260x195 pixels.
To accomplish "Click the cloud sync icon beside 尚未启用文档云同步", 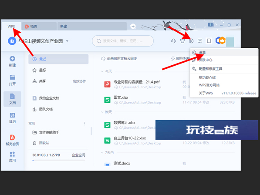I will click(103, 58).
